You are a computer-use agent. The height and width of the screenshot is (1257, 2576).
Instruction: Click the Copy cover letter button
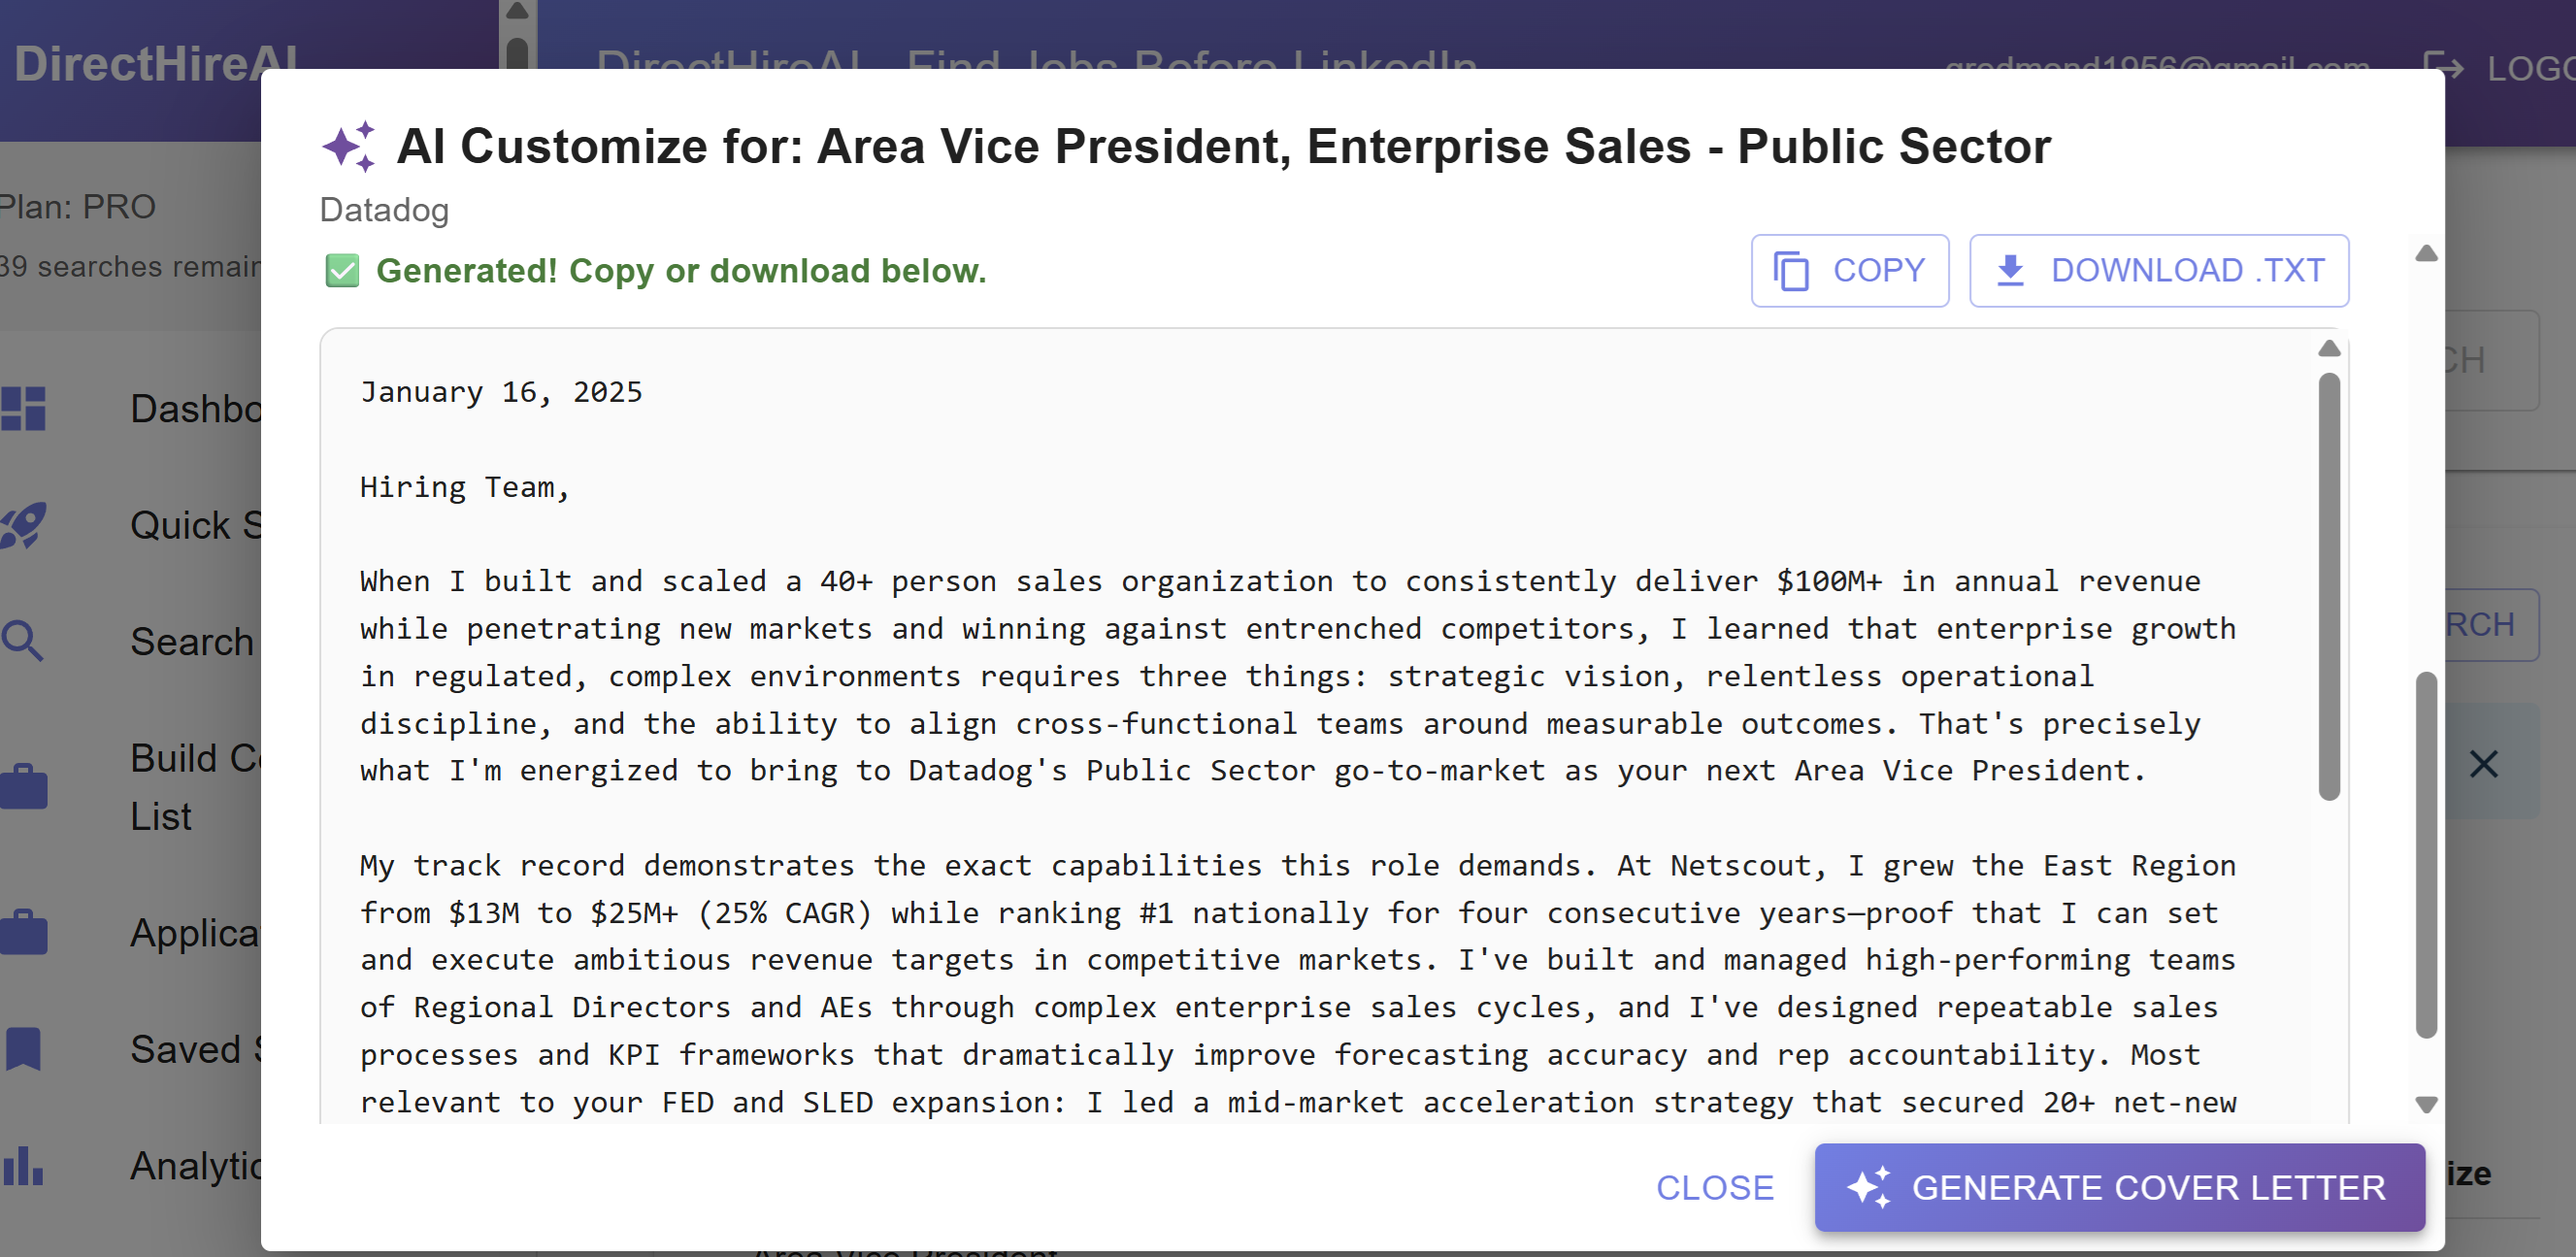[1849, 270]
